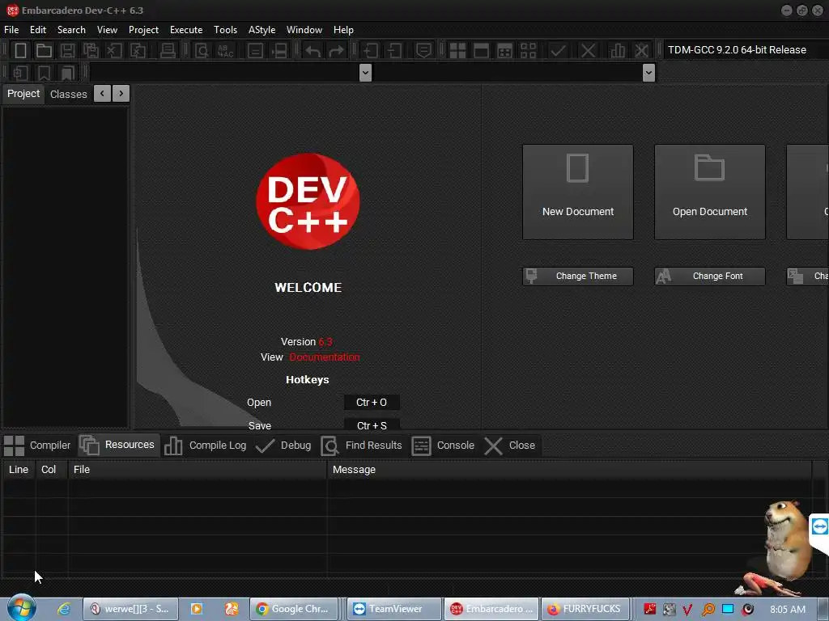
Task: Switch to the Debug bottom tab
Action: coord(283,446)
